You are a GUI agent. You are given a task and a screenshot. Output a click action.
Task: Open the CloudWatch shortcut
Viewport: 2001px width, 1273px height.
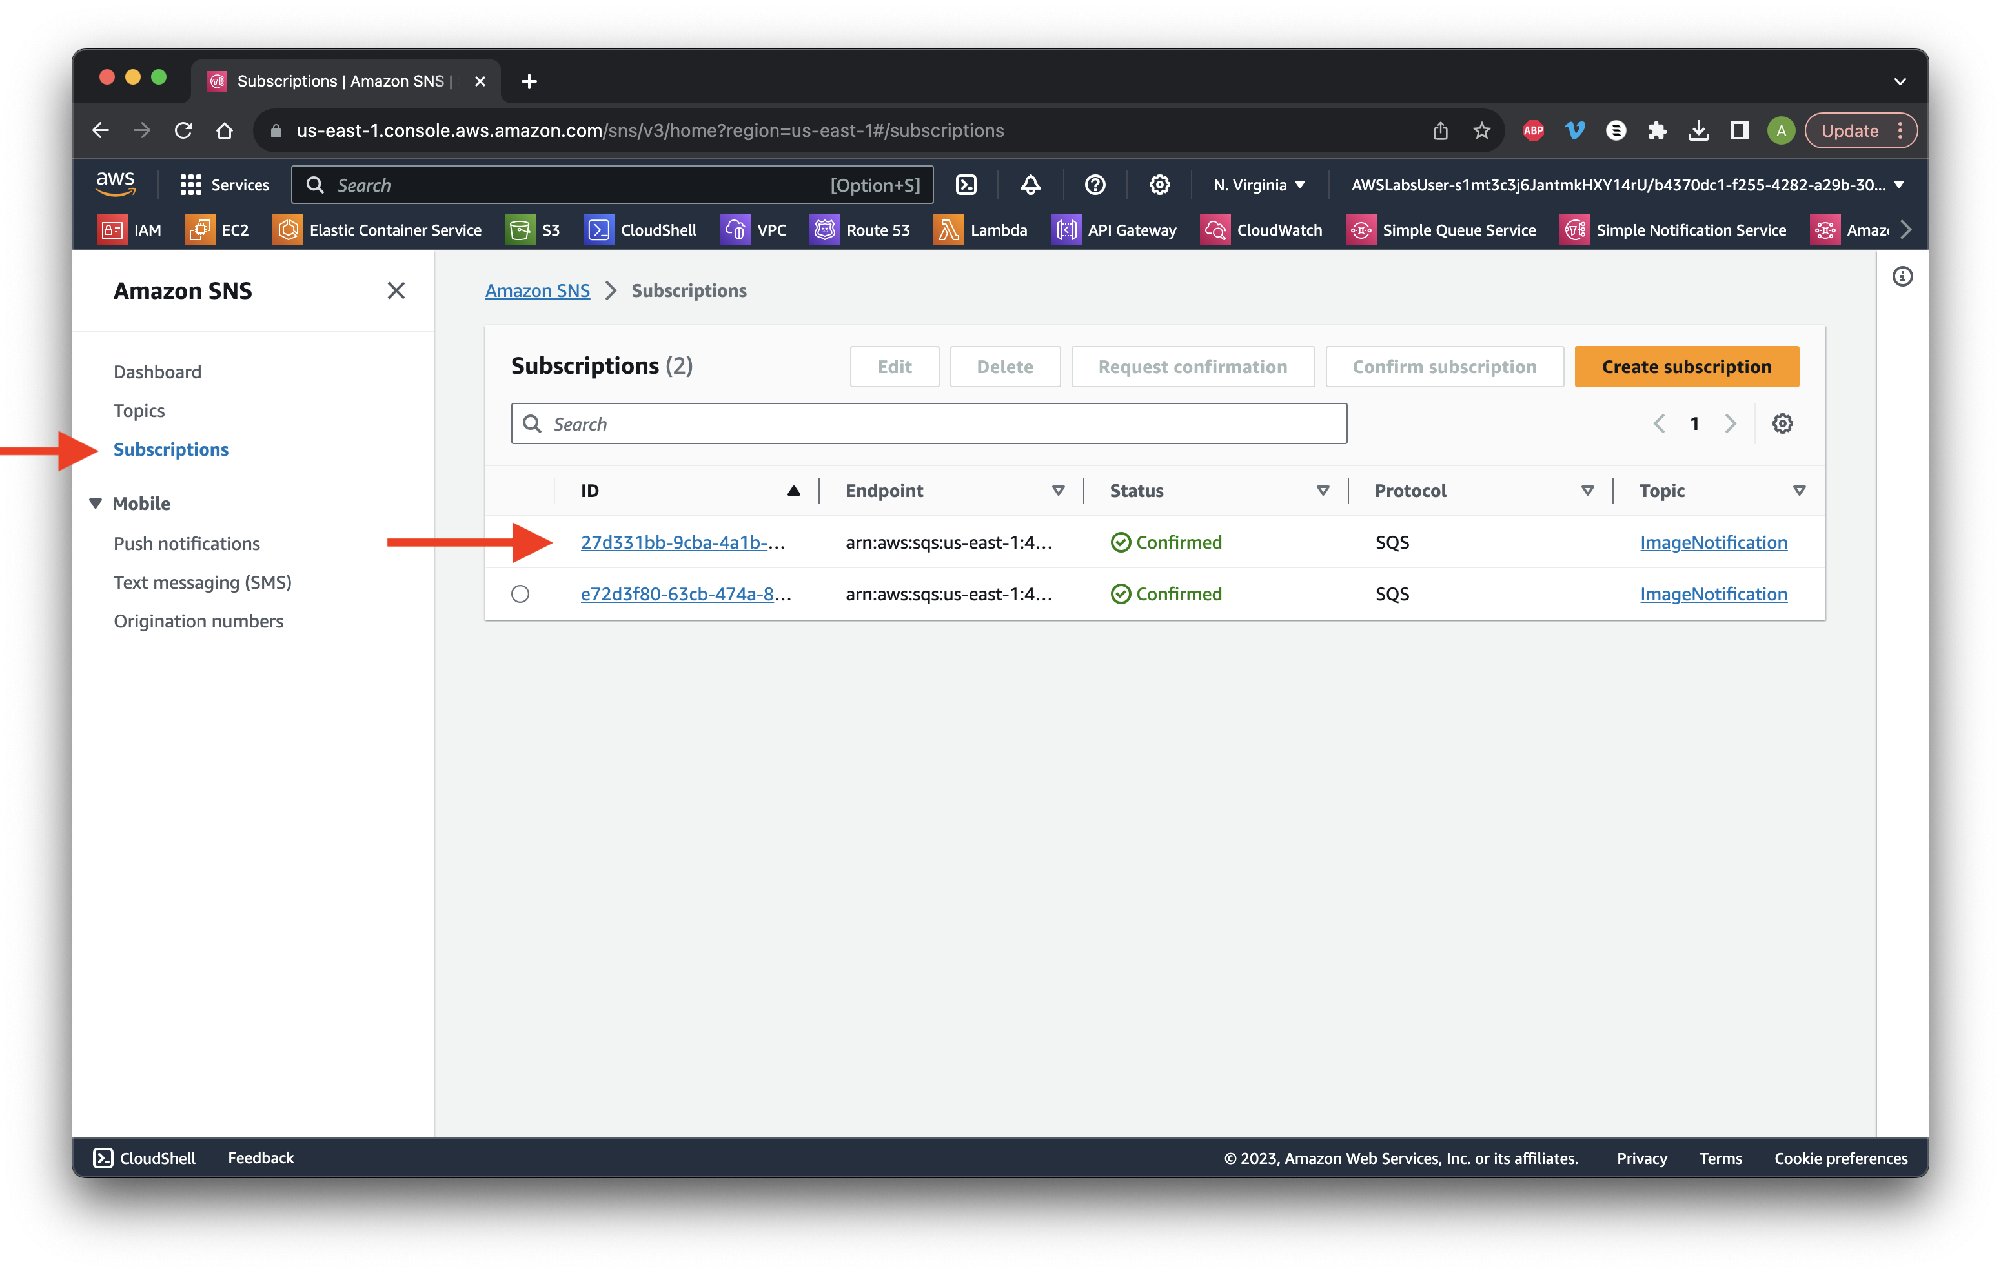click(1261, 230)
